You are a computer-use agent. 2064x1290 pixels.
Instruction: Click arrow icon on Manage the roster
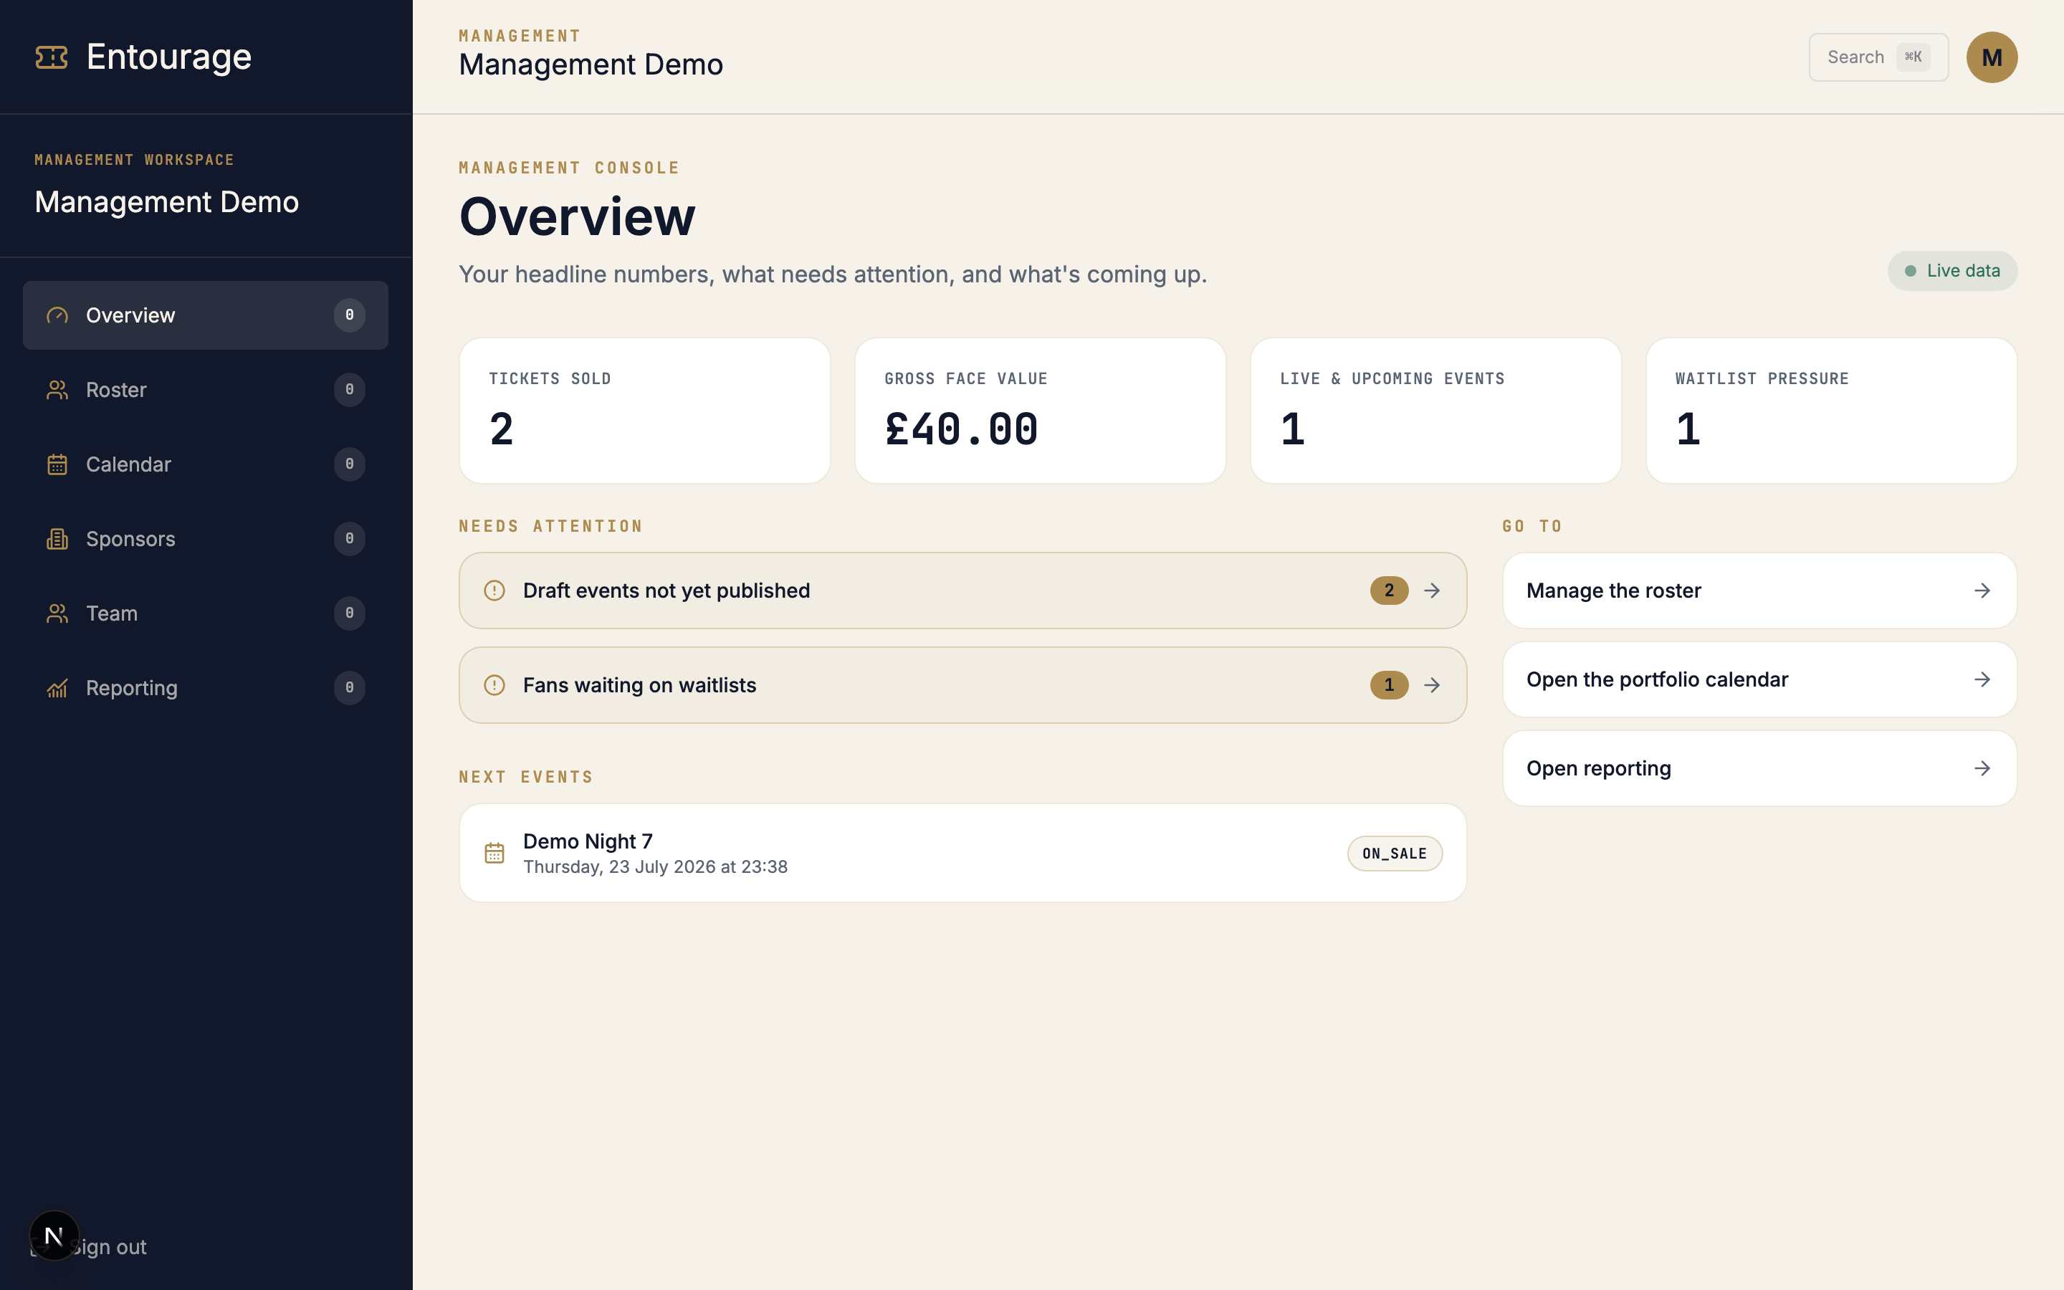1982,591
